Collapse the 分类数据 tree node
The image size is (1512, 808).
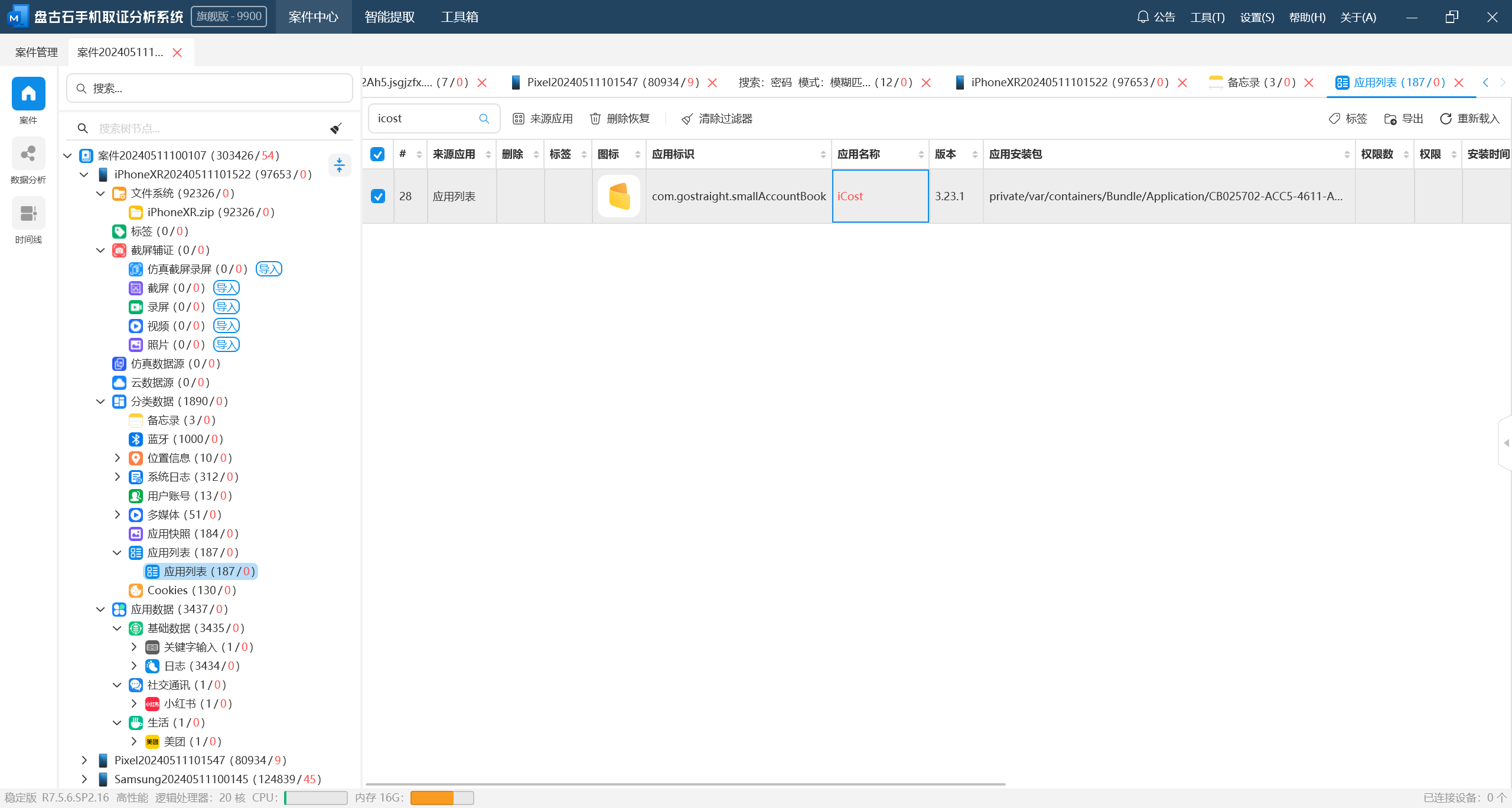tap(100, 402)
